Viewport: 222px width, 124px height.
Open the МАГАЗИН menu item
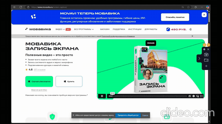(x=105, y=29)
